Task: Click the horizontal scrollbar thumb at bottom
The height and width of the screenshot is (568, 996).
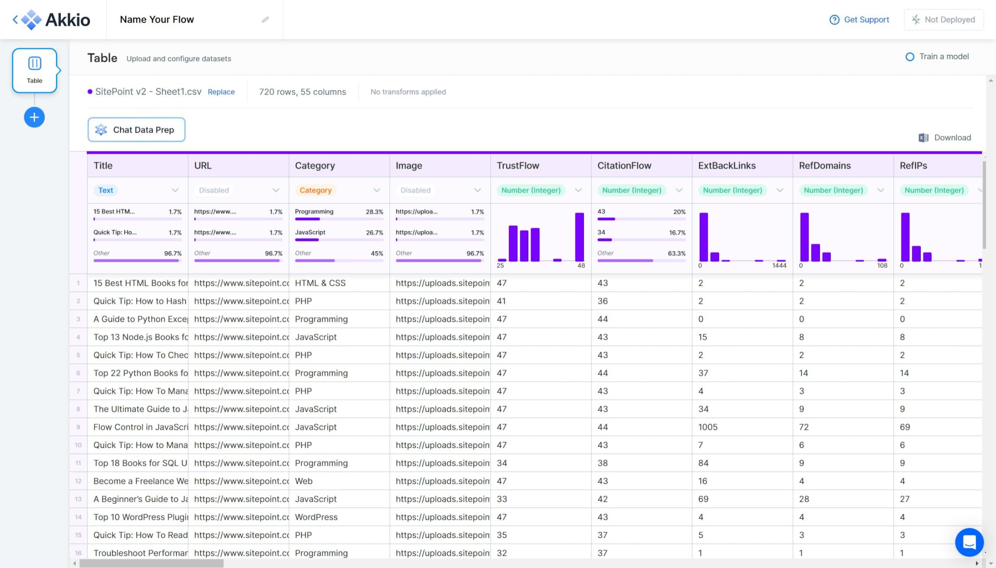Action: (151, 563)
